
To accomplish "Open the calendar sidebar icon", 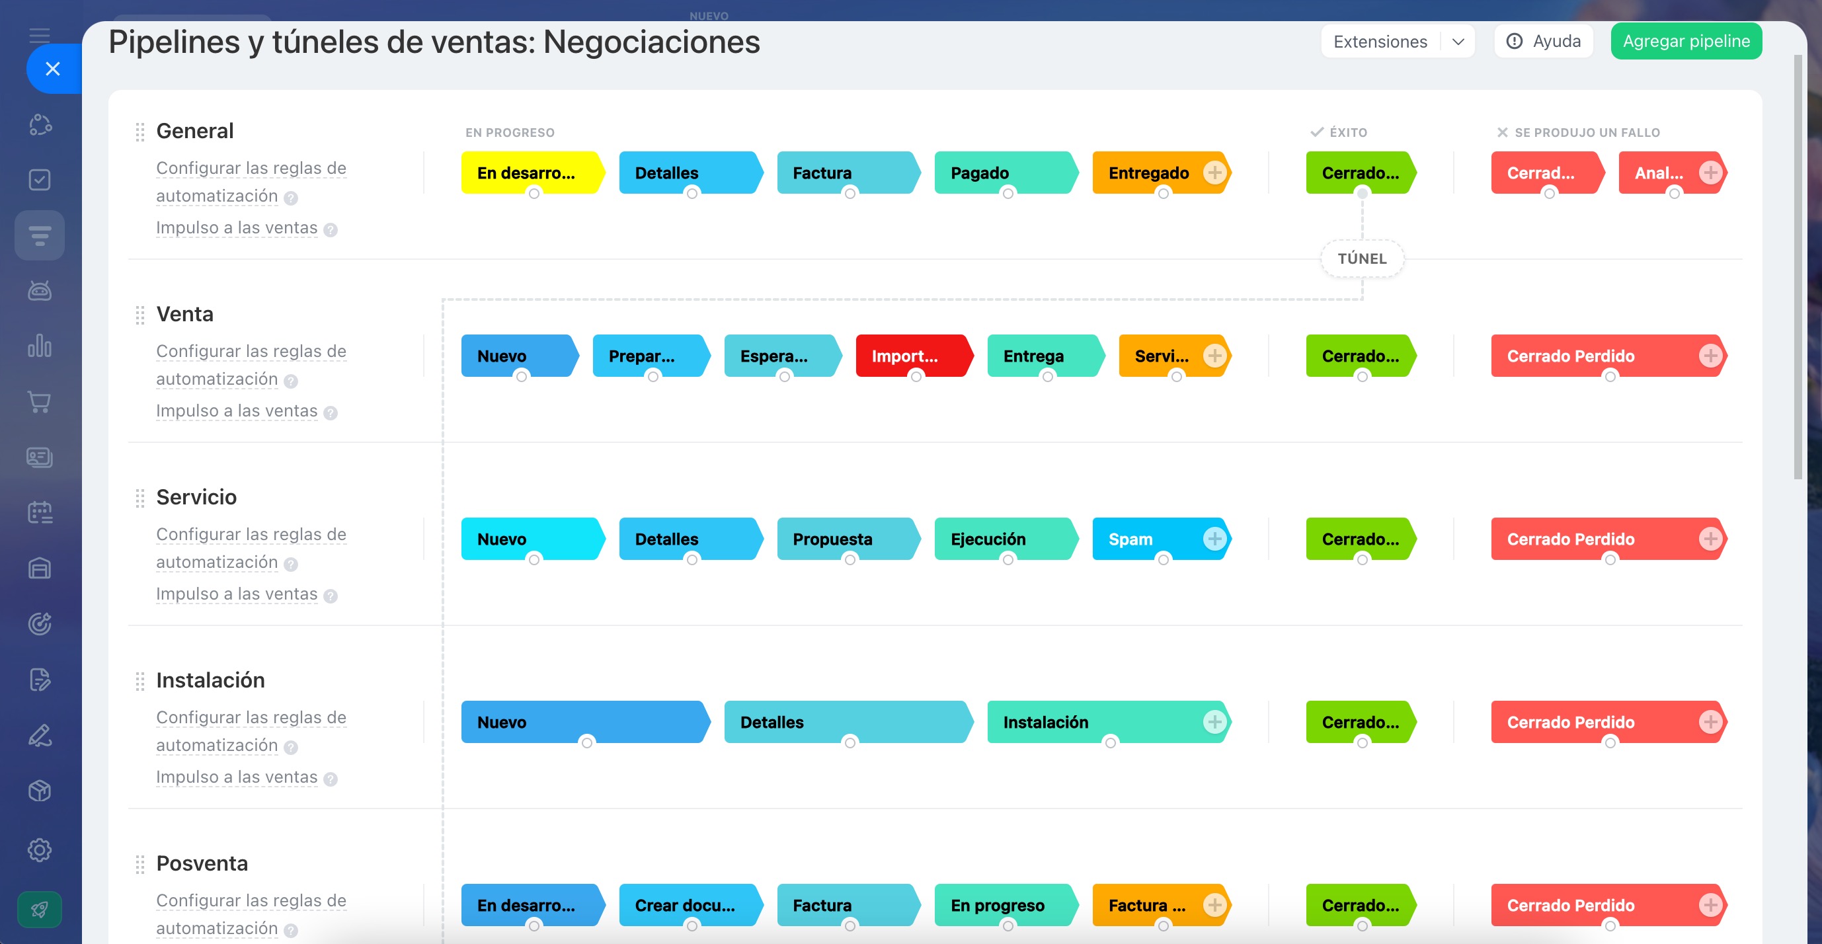I will click(x=40, y=513).
